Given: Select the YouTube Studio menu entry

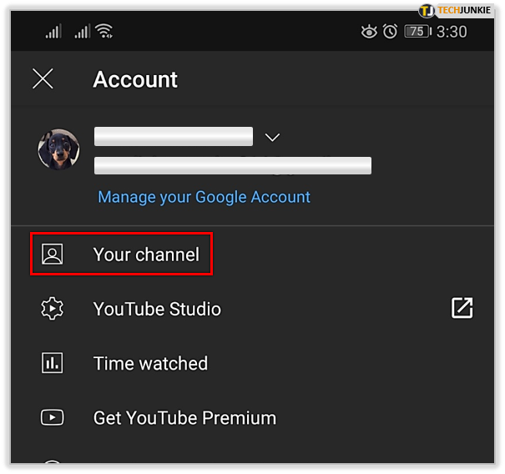Looking at the screenshot, I should [157, 309].
